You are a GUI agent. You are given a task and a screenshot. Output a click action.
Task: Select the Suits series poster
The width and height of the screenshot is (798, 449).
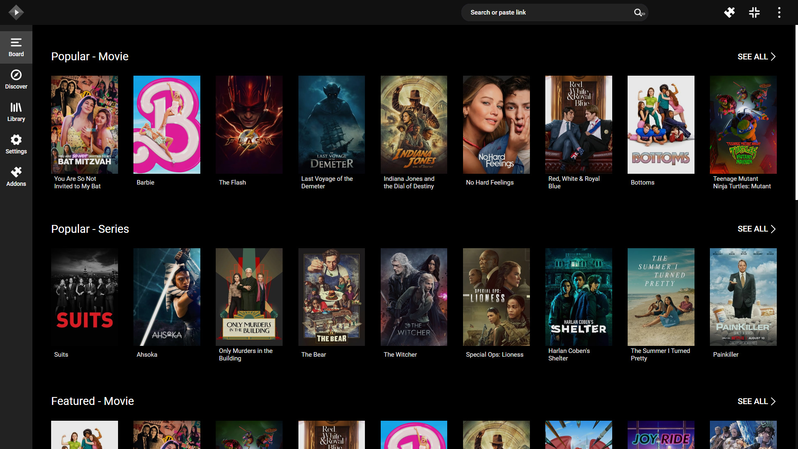pyautogui.click(x=84, y=297)
